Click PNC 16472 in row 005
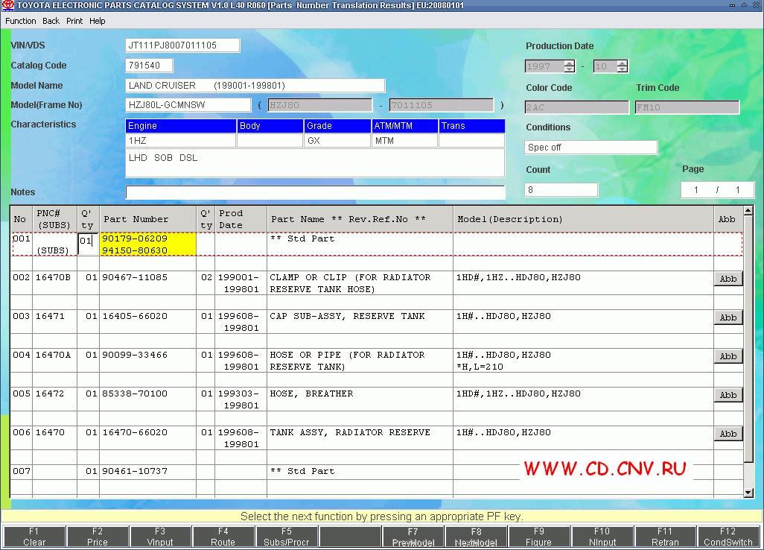764x550 pixels. pyautogui.click(x=50, y=393)
